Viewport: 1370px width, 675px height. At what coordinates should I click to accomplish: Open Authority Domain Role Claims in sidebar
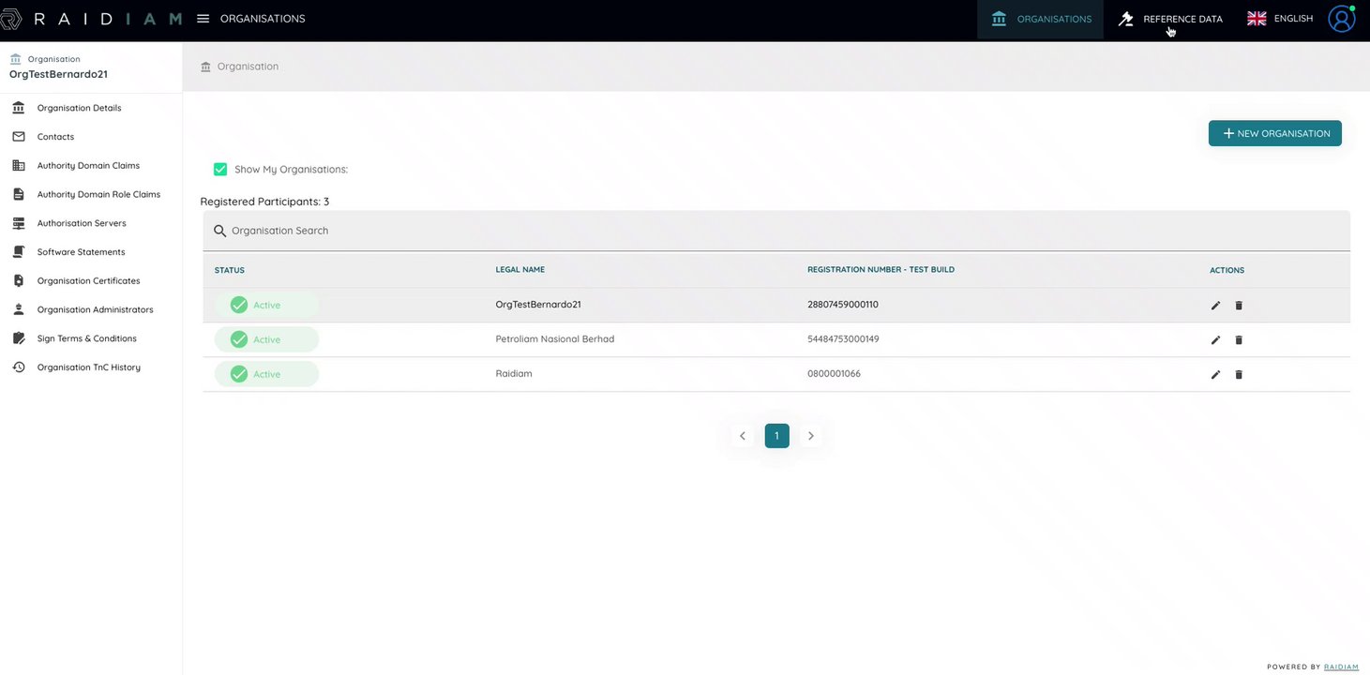[x=98, y=194]
